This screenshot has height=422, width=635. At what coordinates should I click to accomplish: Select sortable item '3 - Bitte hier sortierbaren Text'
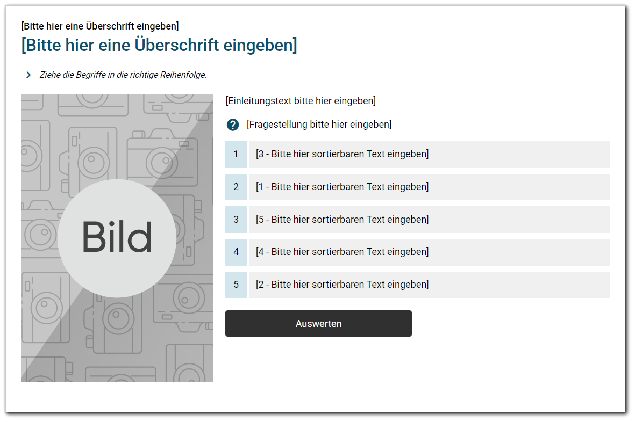pyautogui.click(x=430, y=154)
